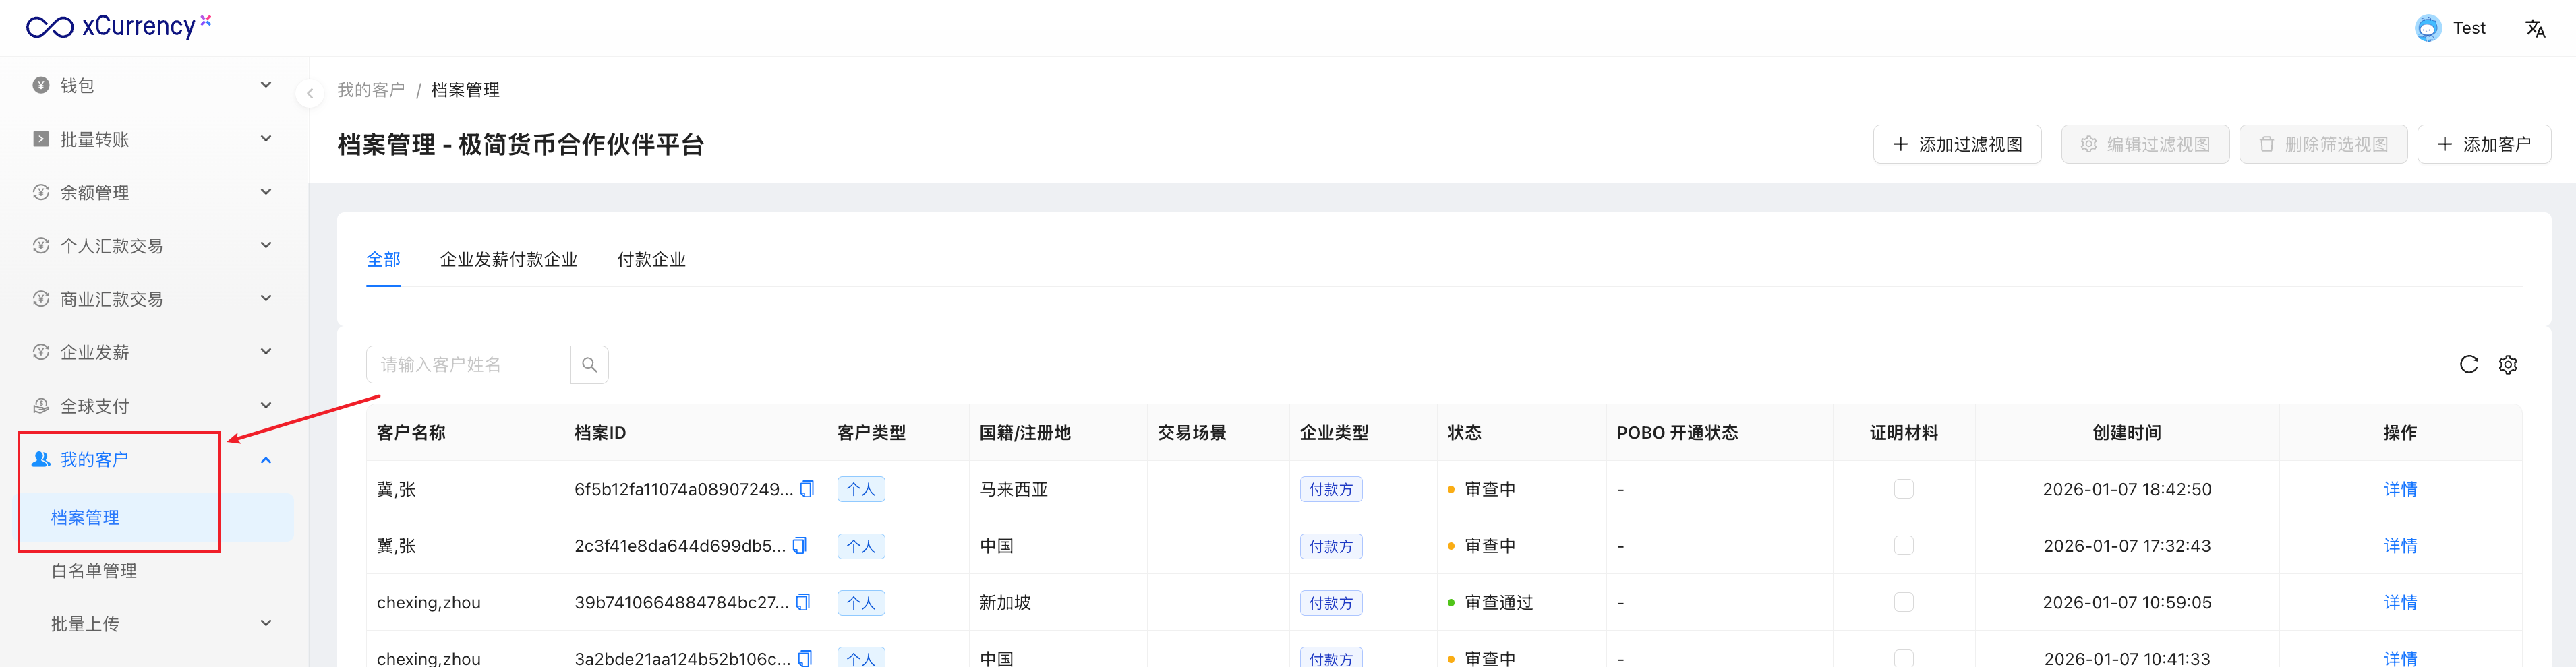Expand the 批量转账 menu chevron
The width and height of the screenshot is (2576, 667).
tap(266, 139)
